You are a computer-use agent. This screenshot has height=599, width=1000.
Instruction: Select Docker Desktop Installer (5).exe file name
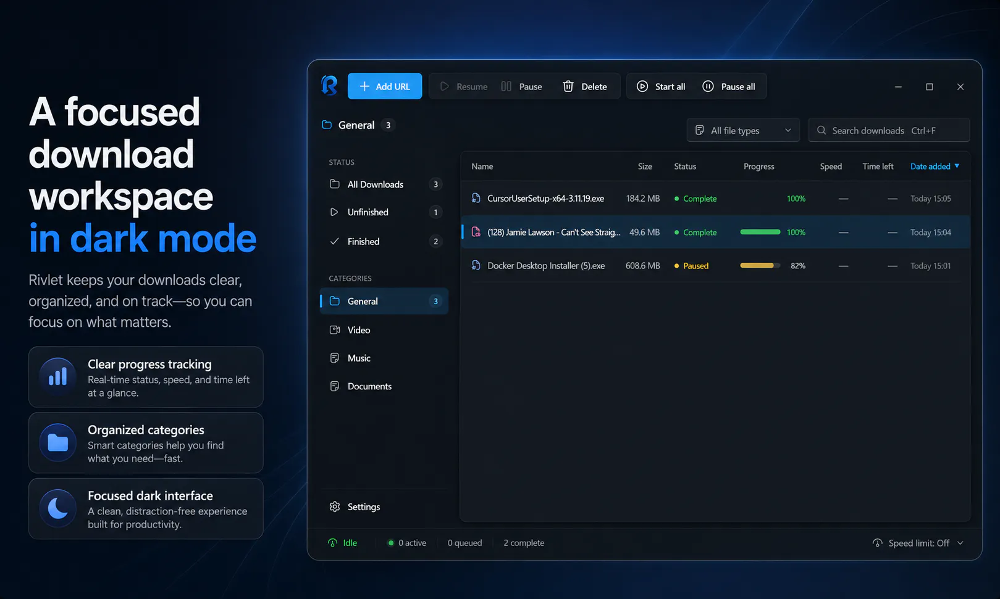tap(546, 266)
